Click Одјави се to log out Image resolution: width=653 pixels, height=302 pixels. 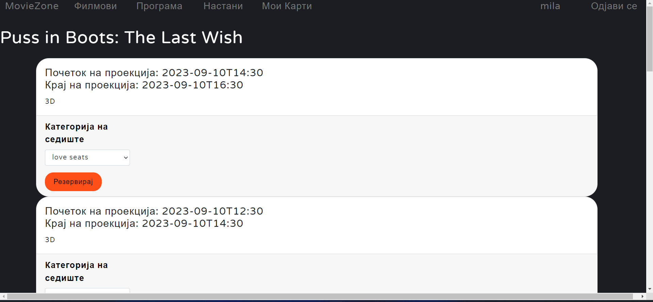click(x=614, y=6)
